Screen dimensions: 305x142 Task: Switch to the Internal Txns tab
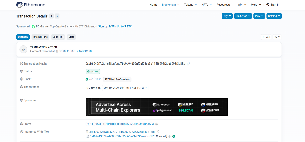click(x=40, y=37)
